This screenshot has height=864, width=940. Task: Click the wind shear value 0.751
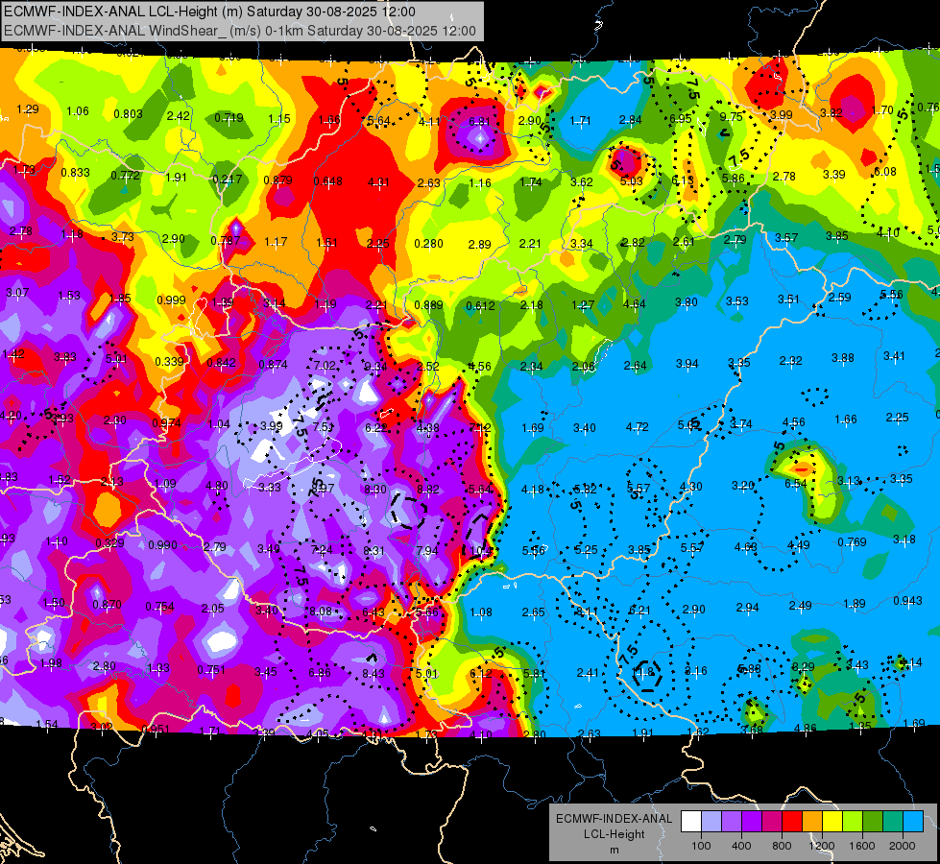click(x=210, y=670)
